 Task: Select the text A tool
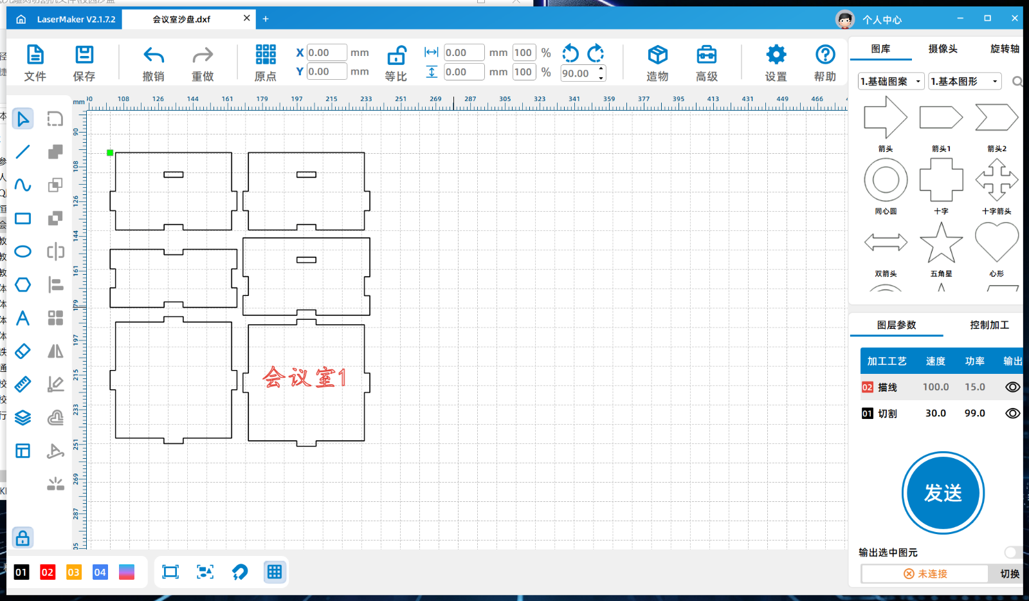[x=23, y=318]
